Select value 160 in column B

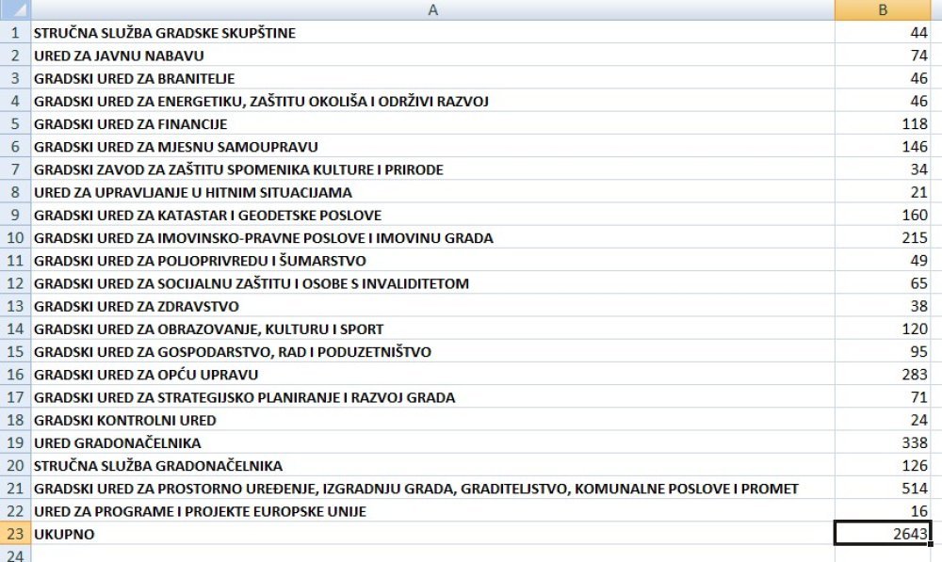point(883,215)
